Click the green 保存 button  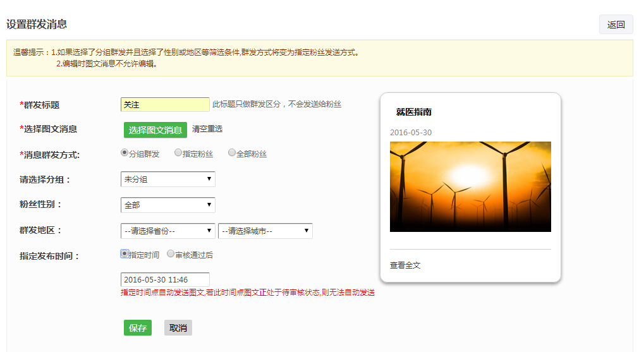pyautogui.click(x=138, y=328)
